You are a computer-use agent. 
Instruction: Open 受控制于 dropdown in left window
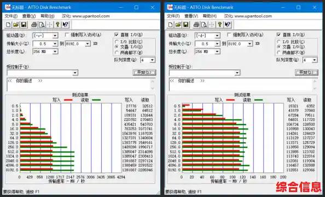point(75,73)
